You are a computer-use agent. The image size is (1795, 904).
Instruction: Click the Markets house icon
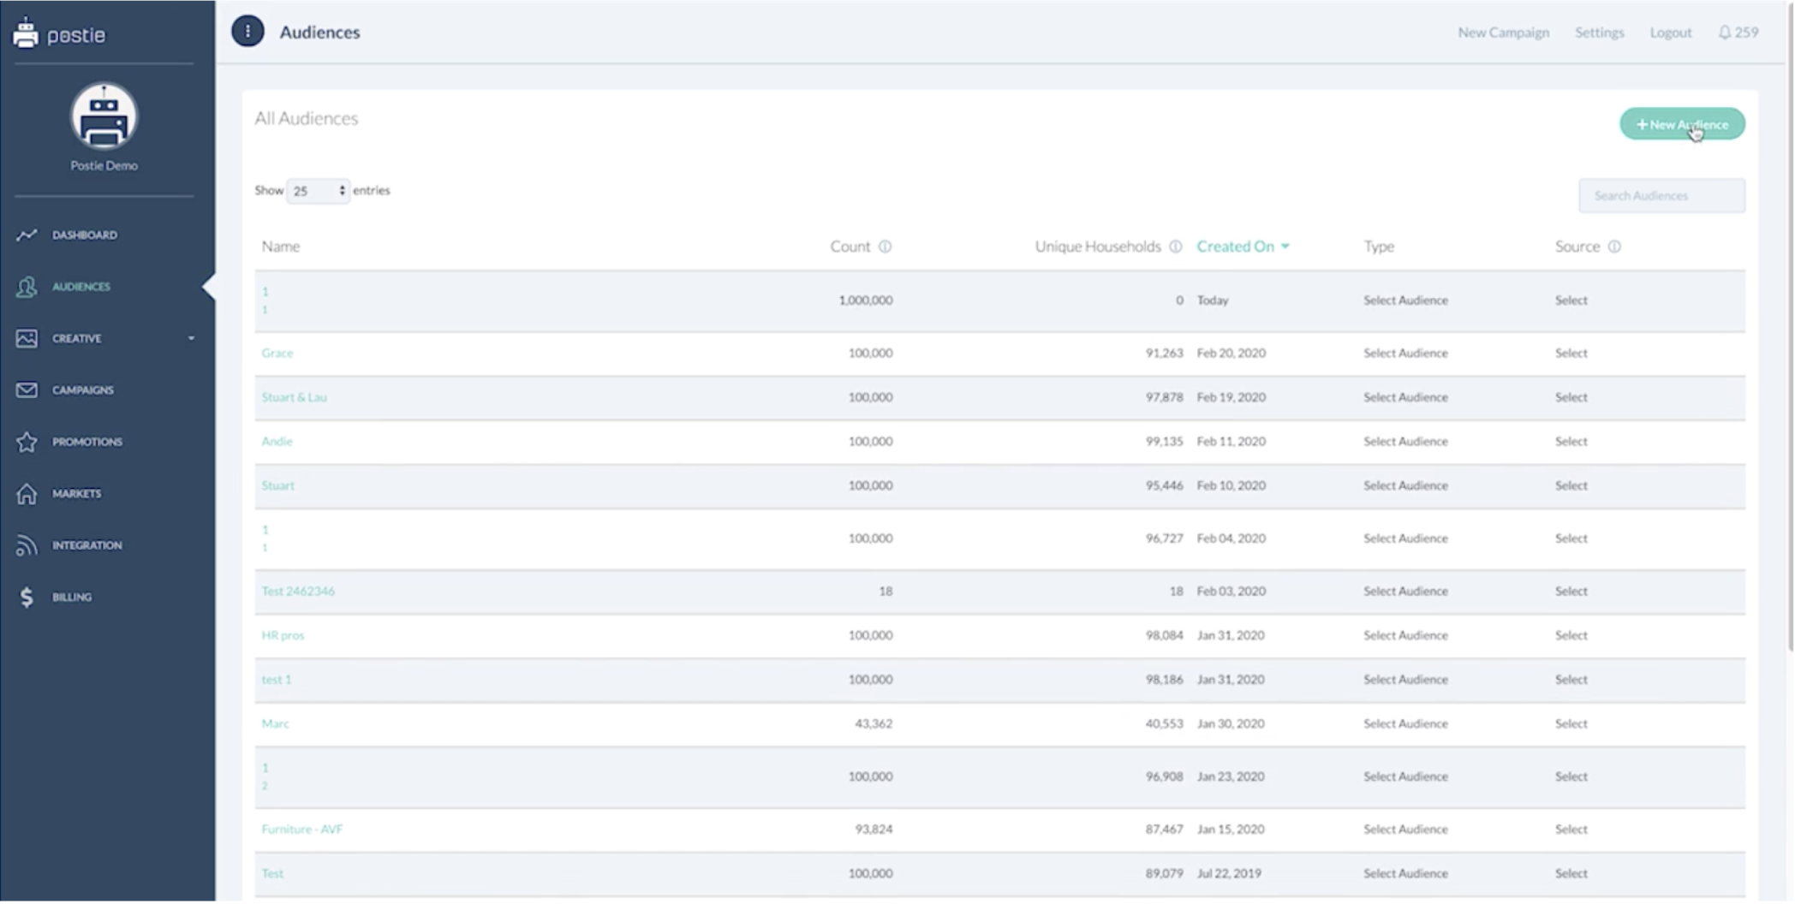(x=27, y=494)
